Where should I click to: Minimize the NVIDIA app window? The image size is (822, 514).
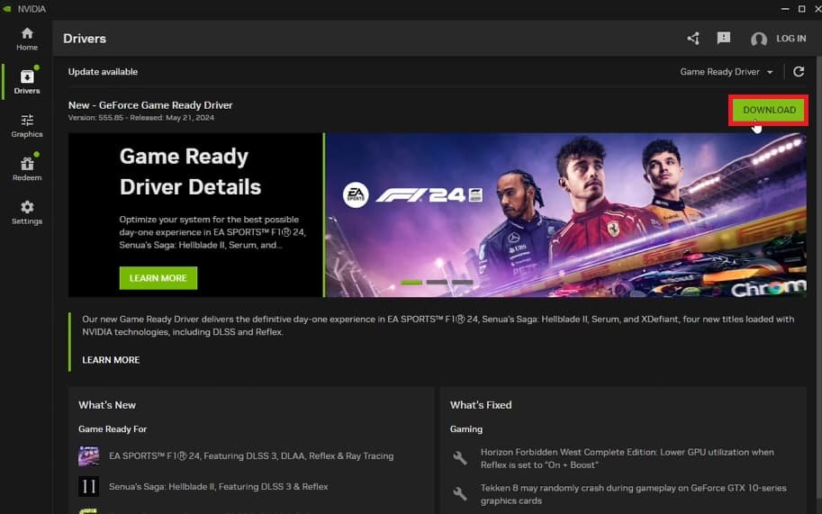785,9
